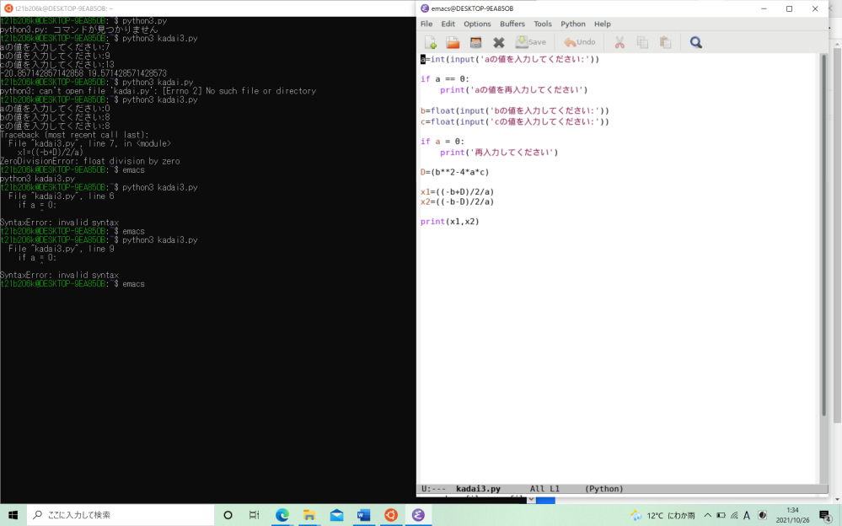Viewport: 842px width, 526px height.
Task: Close the current buffer with the X icon
Action: [499, 42]
